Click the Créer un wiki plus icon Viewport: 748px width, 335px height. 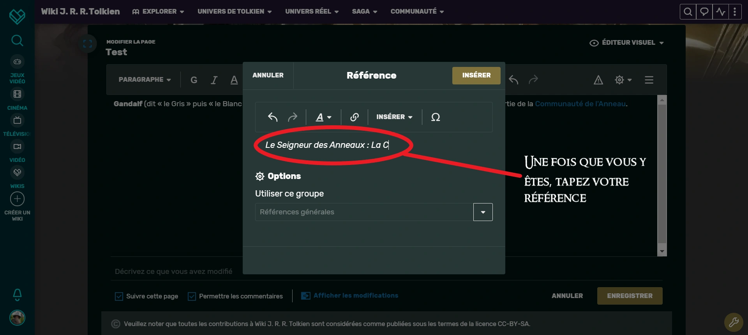pos(17,199)
